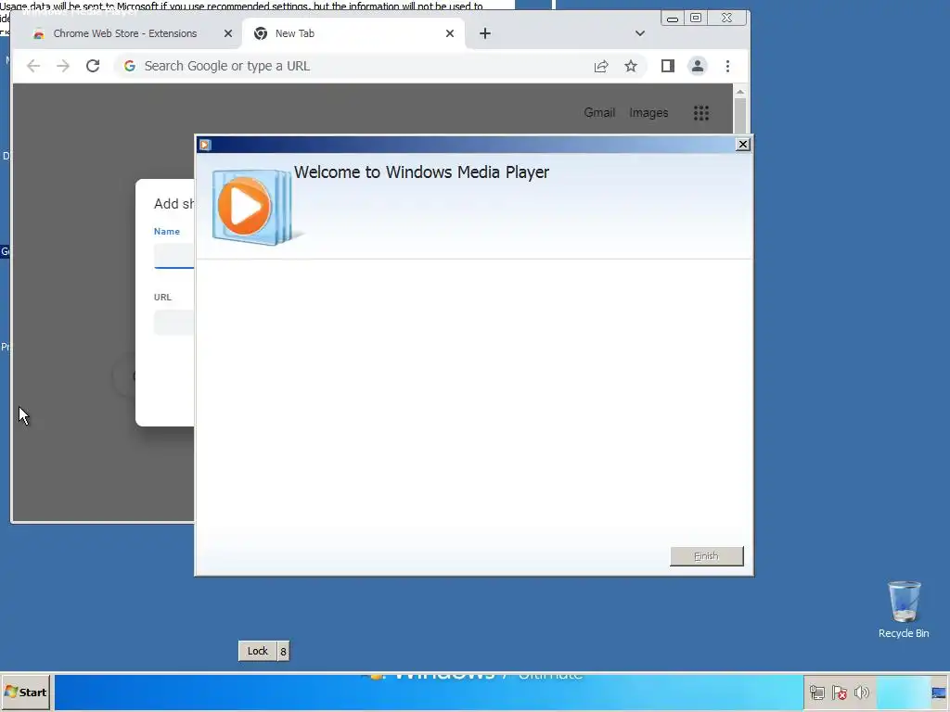
Task: Click the Name field in Add shortcut dialog
Action: click(174, 256)
